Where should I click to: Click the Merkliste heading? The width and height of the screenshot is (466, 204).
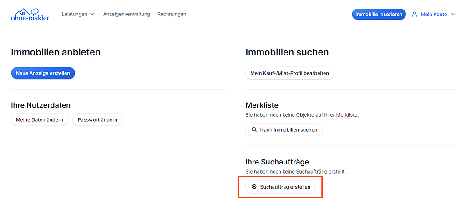click(262, 105)
